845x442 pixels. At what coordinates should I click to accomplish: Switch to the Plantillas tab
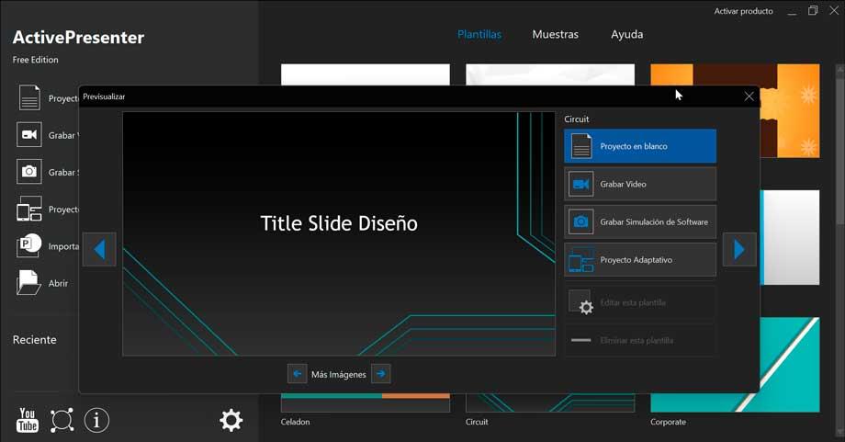479,35
